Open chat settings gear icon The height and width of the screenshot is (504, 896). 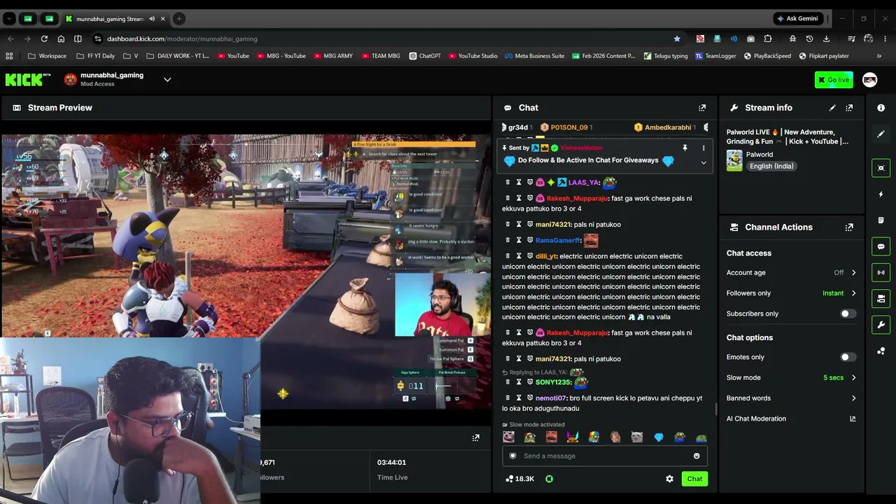(669, 479)
